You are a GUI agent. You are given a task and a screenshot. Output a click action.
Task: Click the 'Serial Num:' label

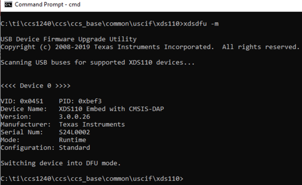coord(22,132)
